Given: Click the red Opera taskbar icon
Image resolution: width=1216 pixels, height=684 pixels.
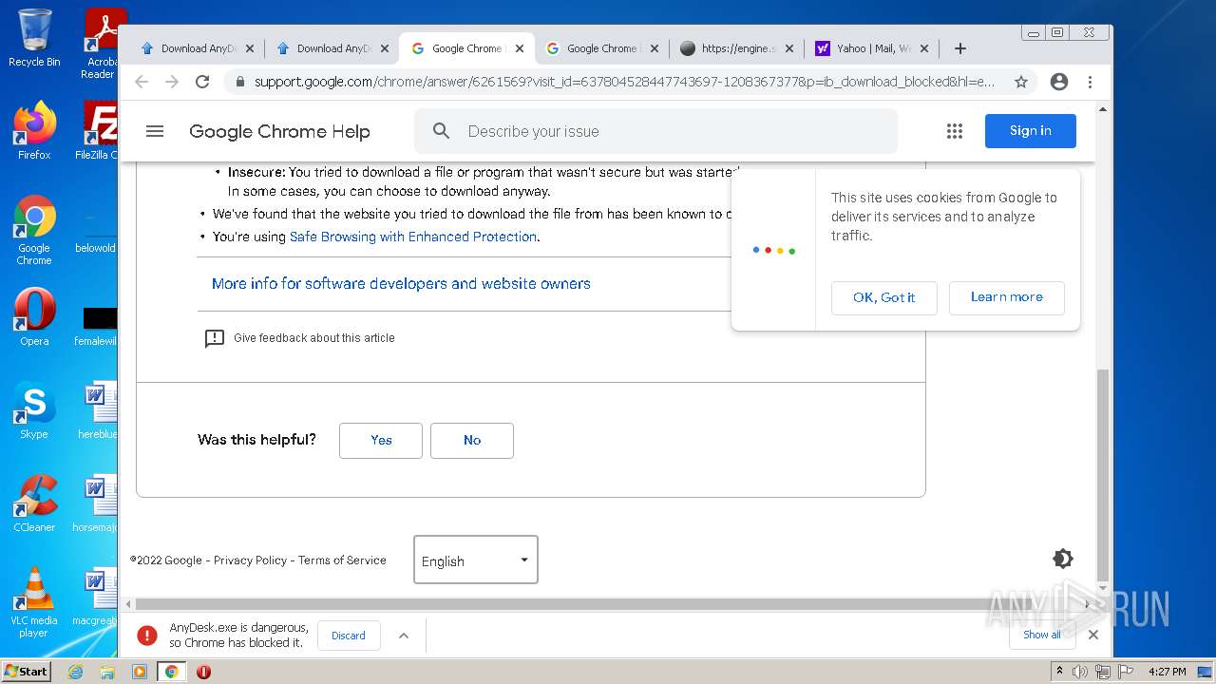Looking at the screenshot, I should coord(203,672).
